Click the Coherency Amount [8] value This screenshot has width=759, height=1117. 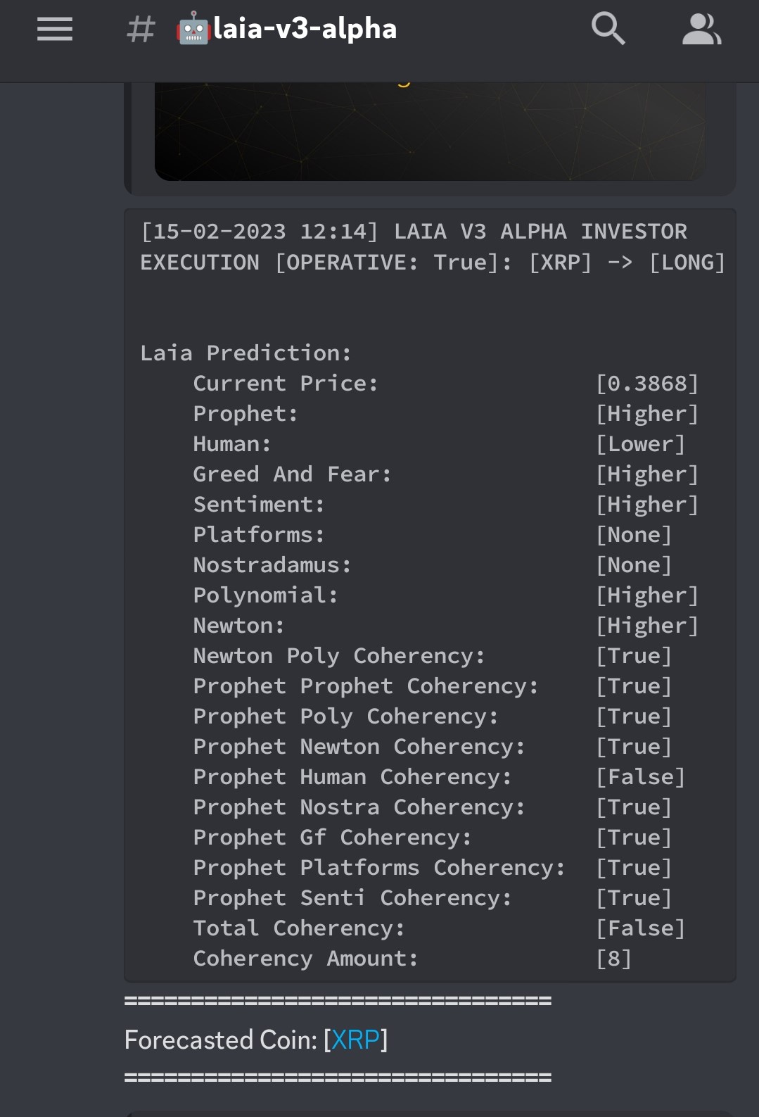point(613,959)
